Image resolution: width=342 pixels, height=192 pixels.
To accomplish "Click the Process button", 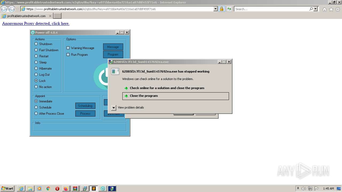I will point(85,114).
